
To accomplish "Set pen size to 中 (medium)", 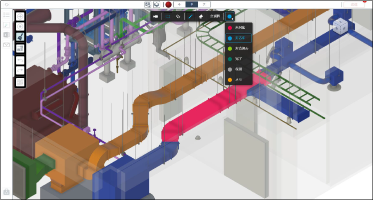I will click(x=191, y=4).
